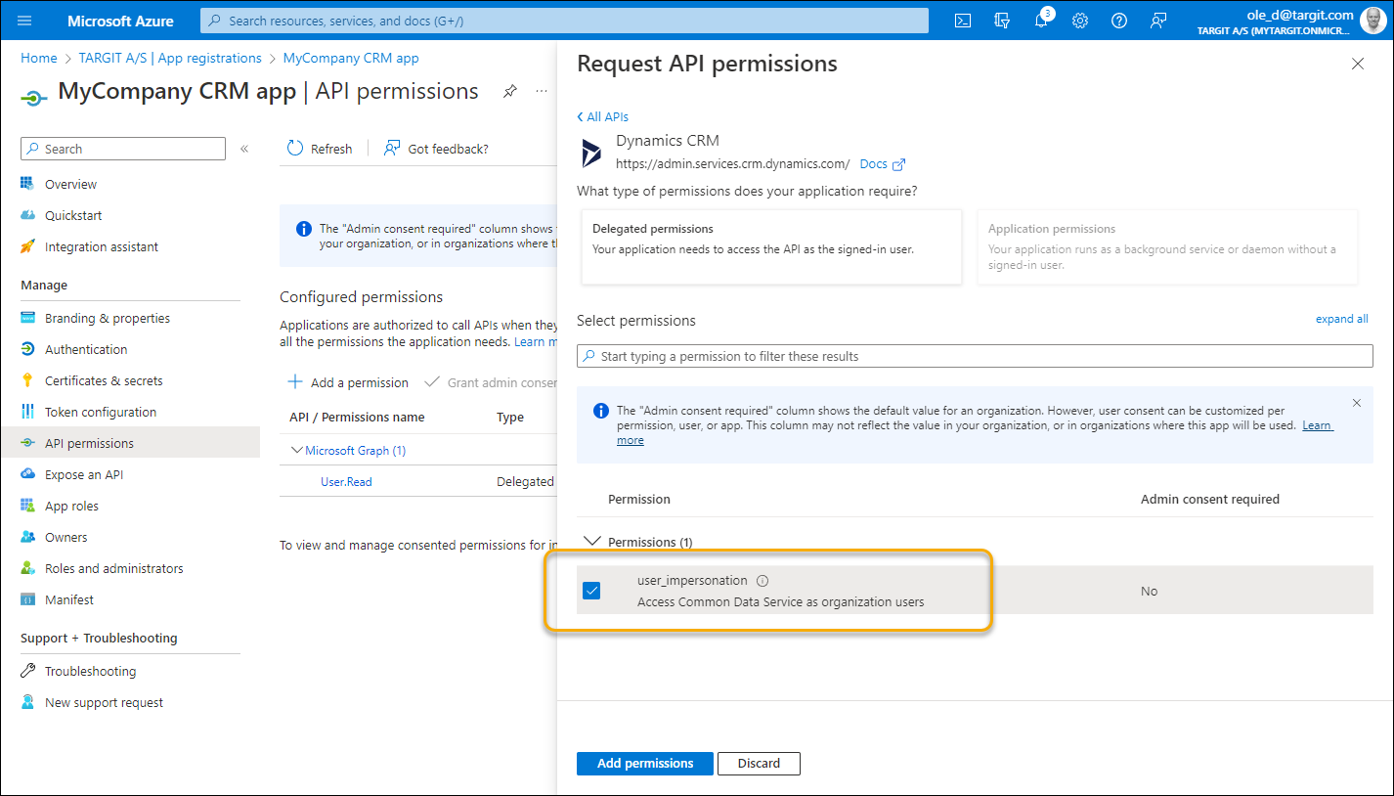Collapse the left menu with the double chevron
Viewport: 1394px width, 796px height.
pos(244,149)
